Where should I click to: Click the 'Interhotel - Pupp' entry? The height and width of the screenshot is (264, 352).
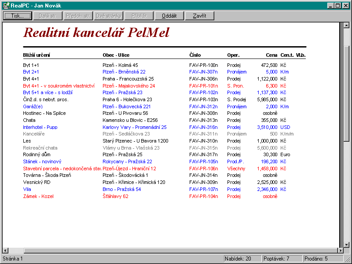click(40, 127)
